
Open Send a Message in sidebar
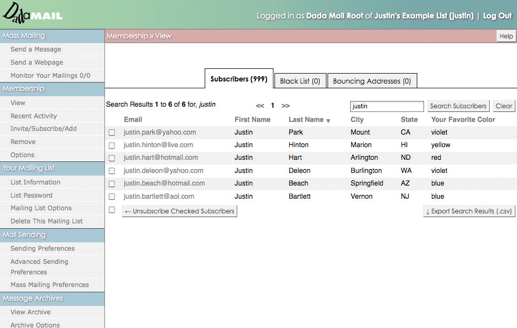36,49
